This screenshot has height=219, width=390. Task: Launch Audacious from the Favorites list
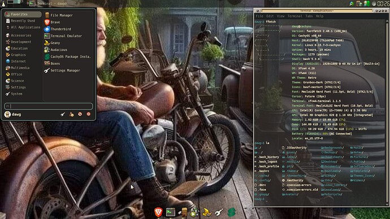click(x=68, y=50)
